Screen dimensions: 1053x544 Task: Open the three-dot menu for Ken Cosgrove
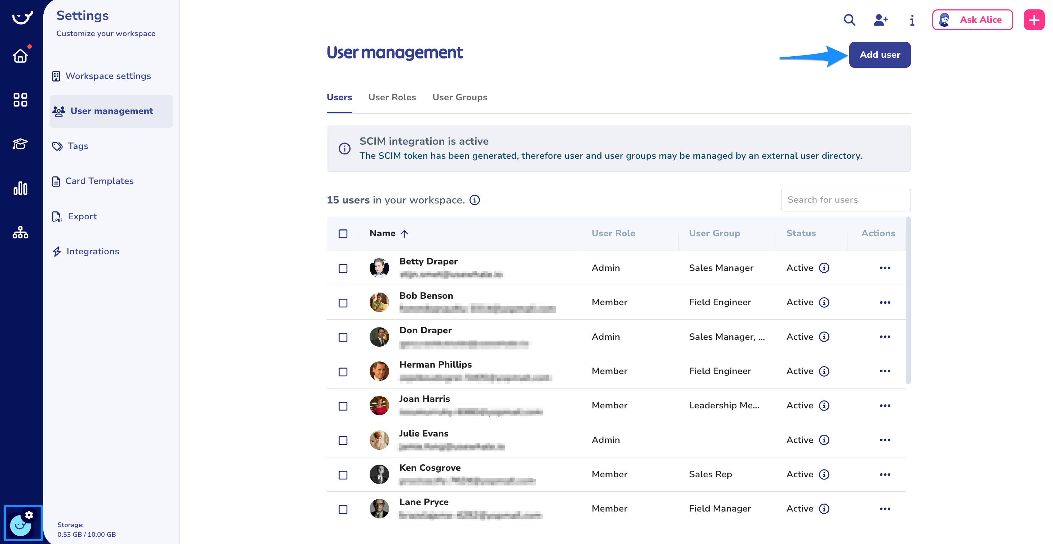click(x=885, y=474)
